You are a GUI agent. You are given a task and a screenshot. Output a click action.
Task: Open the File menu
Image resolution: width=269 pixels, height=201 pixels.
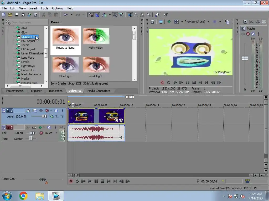pyautogui.click(x=4, y=8)
